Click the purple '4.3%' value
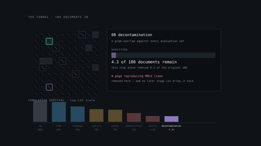The height and width of the screenshot is (146, 261). coord(172,130)
